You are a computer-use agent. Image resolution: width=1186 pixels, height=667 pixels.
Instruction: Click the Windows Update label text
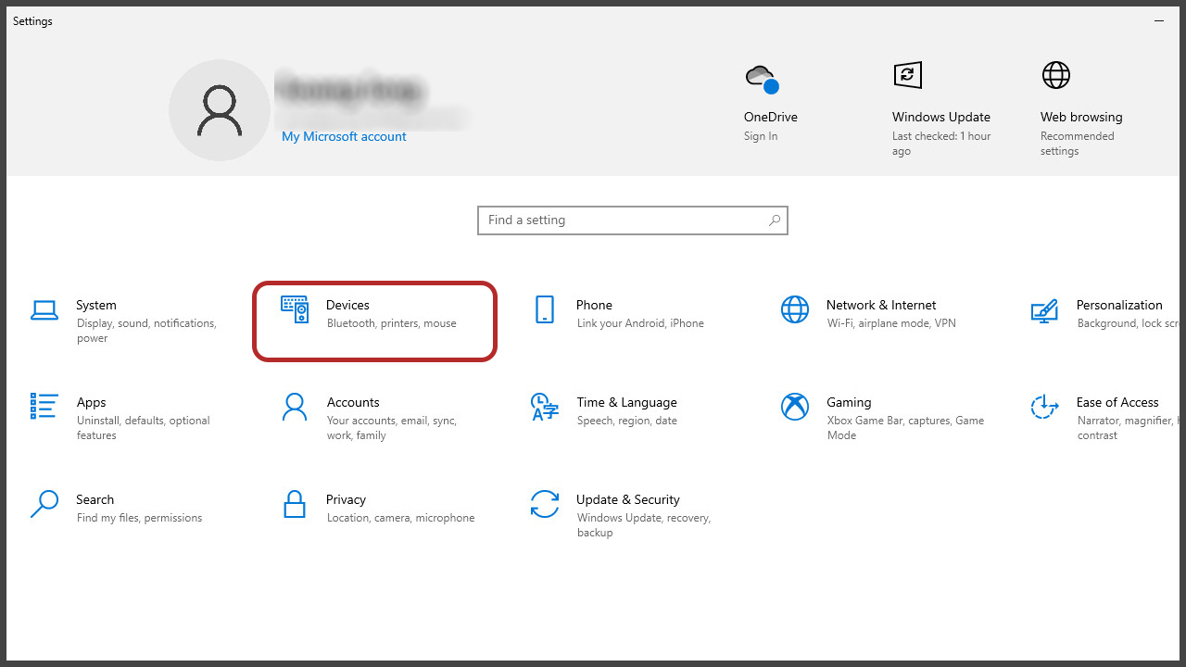941,117
